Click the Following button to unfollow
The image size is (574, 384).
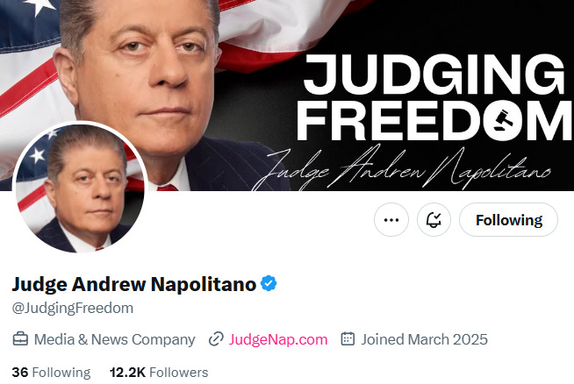[x=508, y=220]
